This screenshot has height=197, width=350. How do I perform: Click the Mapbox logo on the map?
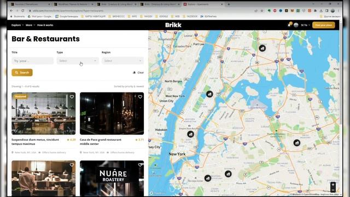[157, 193]
